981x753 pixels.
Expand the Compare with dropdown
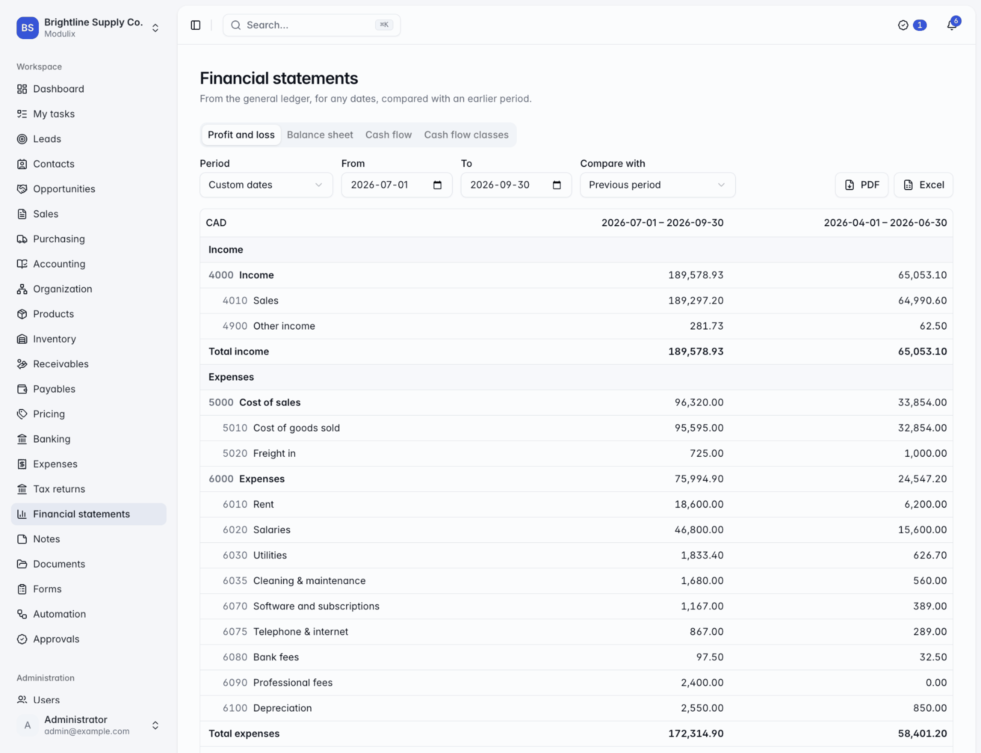point(657,185)
